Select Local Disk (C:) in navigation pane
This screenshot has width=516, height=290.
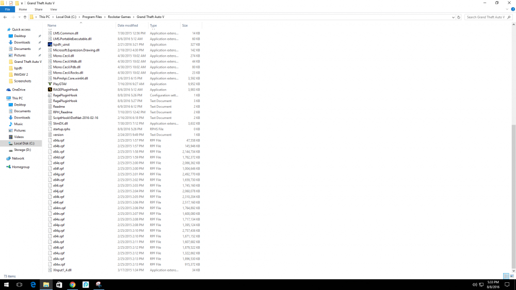click(21, 143)
